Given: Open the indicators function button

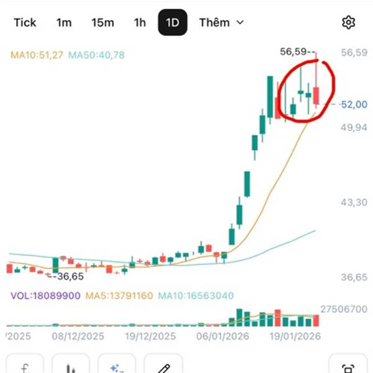Looking at the screenshot, I should click(25, 367).
